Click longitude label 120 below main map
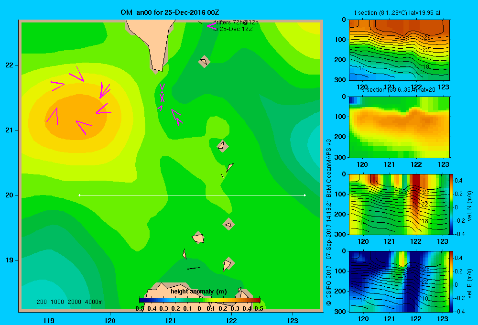This screenshot has width=478, height=325. click(x=110, y=320)
